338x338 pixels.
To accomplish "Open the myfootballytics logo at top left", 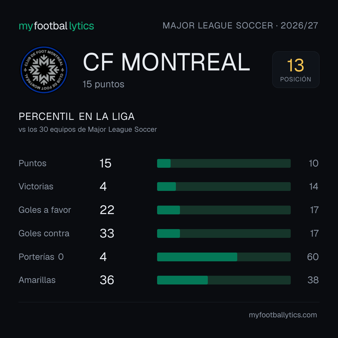I will [x=56, y=26].
